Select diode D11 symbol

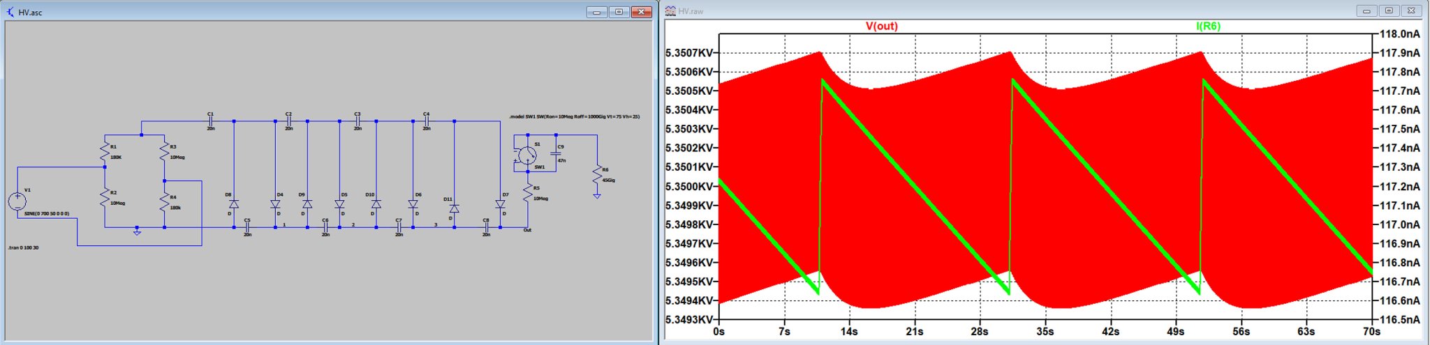click(454, 208)
